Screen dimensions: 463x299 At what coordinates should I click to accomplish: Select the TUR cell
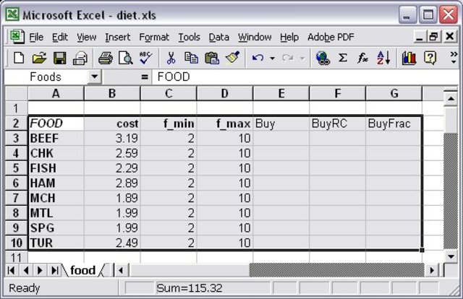click(x=56, y=243)
